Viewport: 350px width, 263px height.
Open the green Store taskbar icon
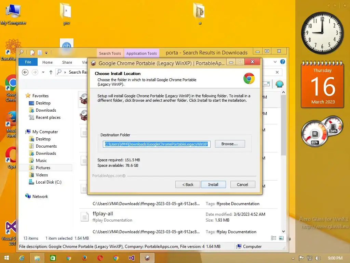(53, 258)
